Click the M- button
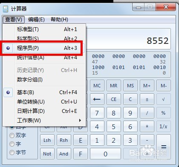The width and height of the screenshot is (179, 167). tap(164, 86)
